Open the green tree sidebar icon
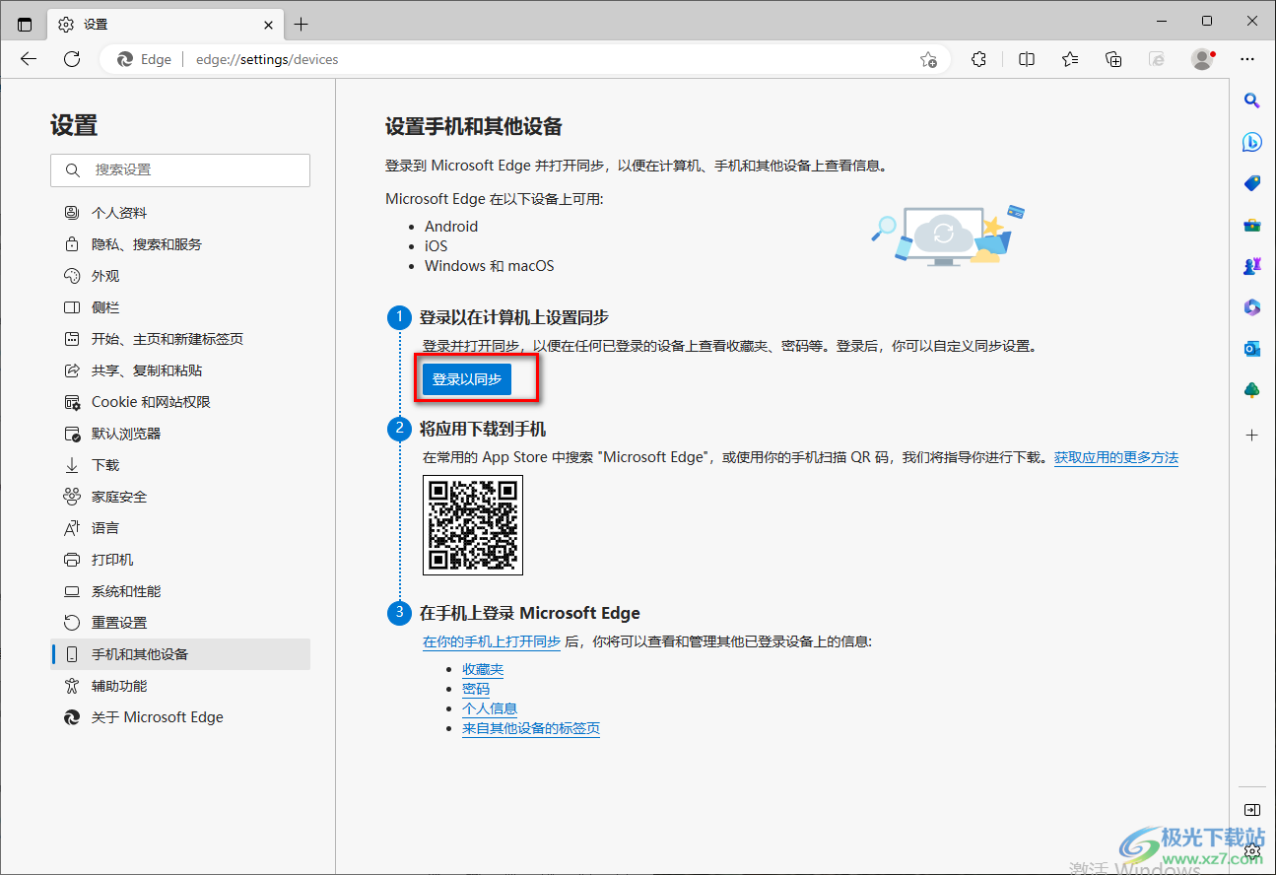This screenshot has width=1276, height=875. click(1252, 390)
